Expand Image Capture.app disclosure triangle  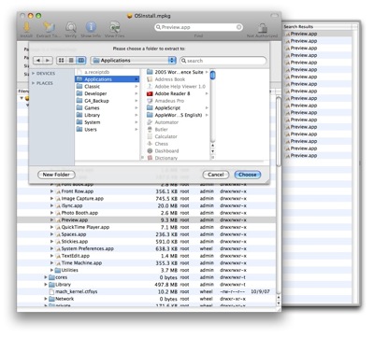51,199
